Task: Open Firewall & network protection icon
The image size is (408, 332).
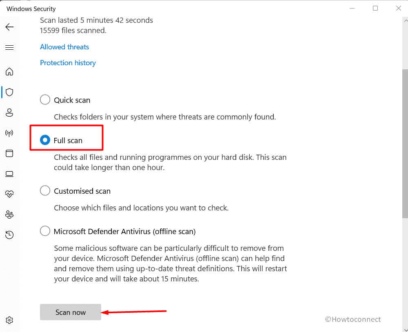Action: pos(9,133)
